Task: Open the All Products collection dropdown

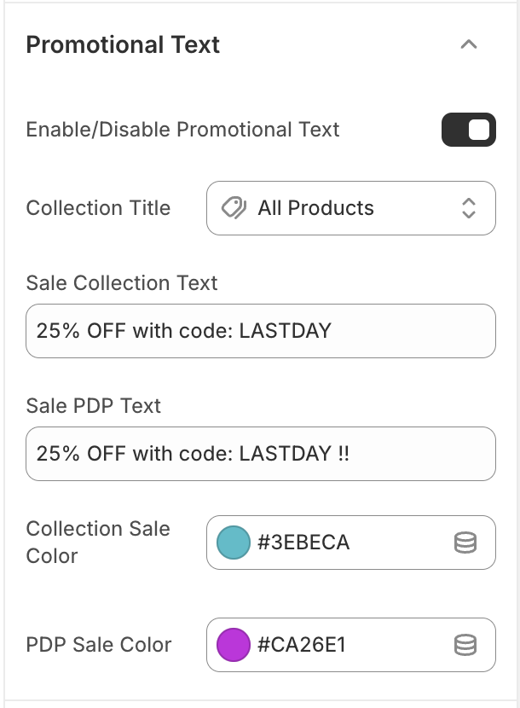Action: click(350, 208)
